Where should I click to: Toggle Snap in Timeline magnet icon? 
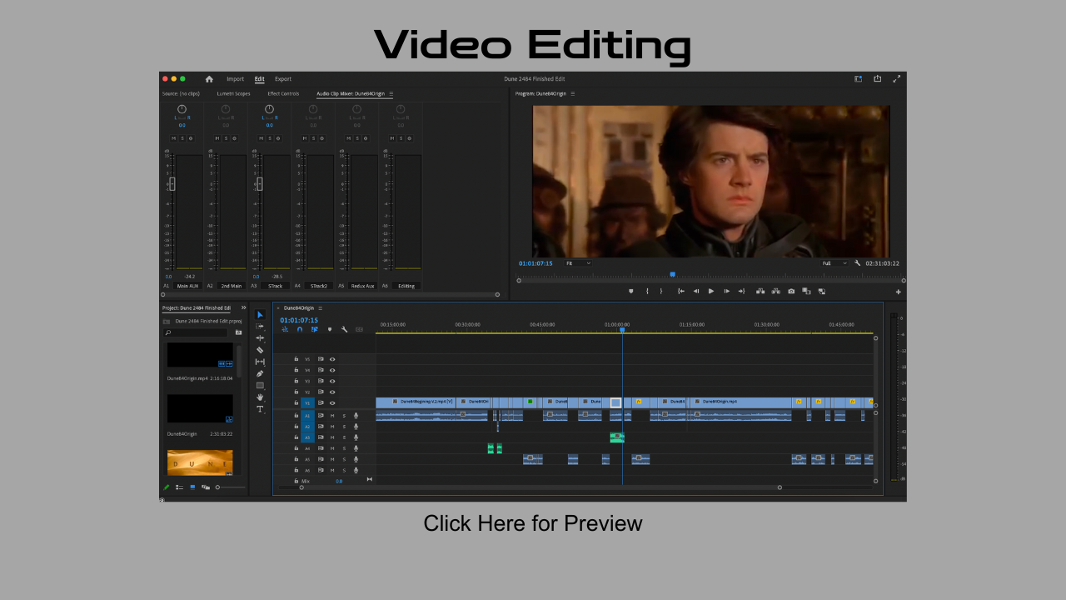300,329
